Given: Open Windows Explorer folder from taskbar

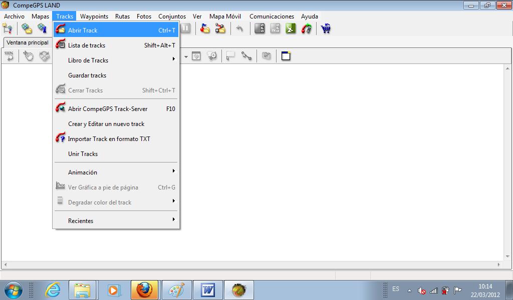Looking at the screenshot, I should [x=83, y=290].
